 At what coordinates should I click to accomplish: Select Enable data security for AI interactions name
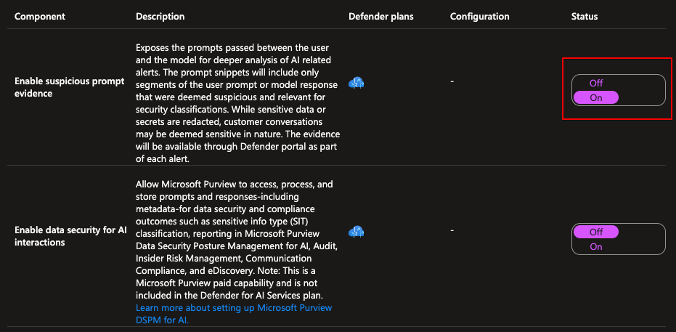(70, 236)
